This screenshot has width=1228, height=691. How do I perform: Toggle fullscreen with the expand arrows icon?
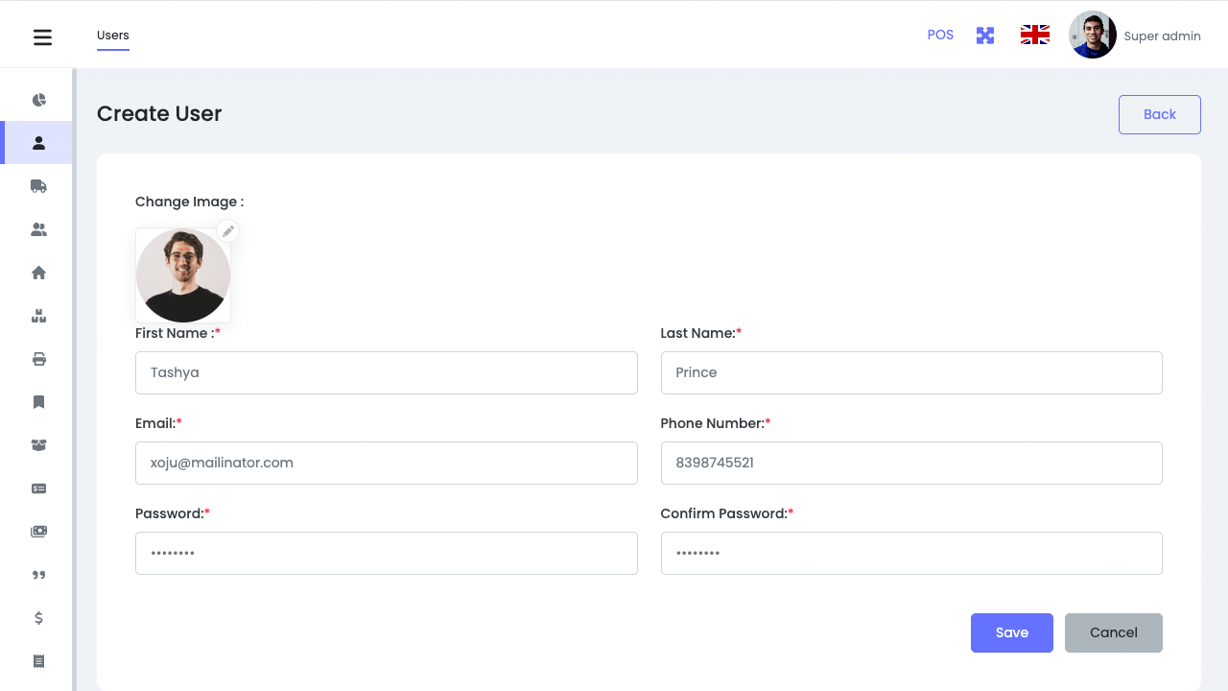tap(985, 36)
